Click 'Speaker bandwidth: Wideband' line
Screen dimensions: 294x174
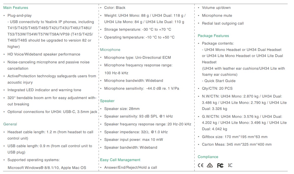click(131, 148)
